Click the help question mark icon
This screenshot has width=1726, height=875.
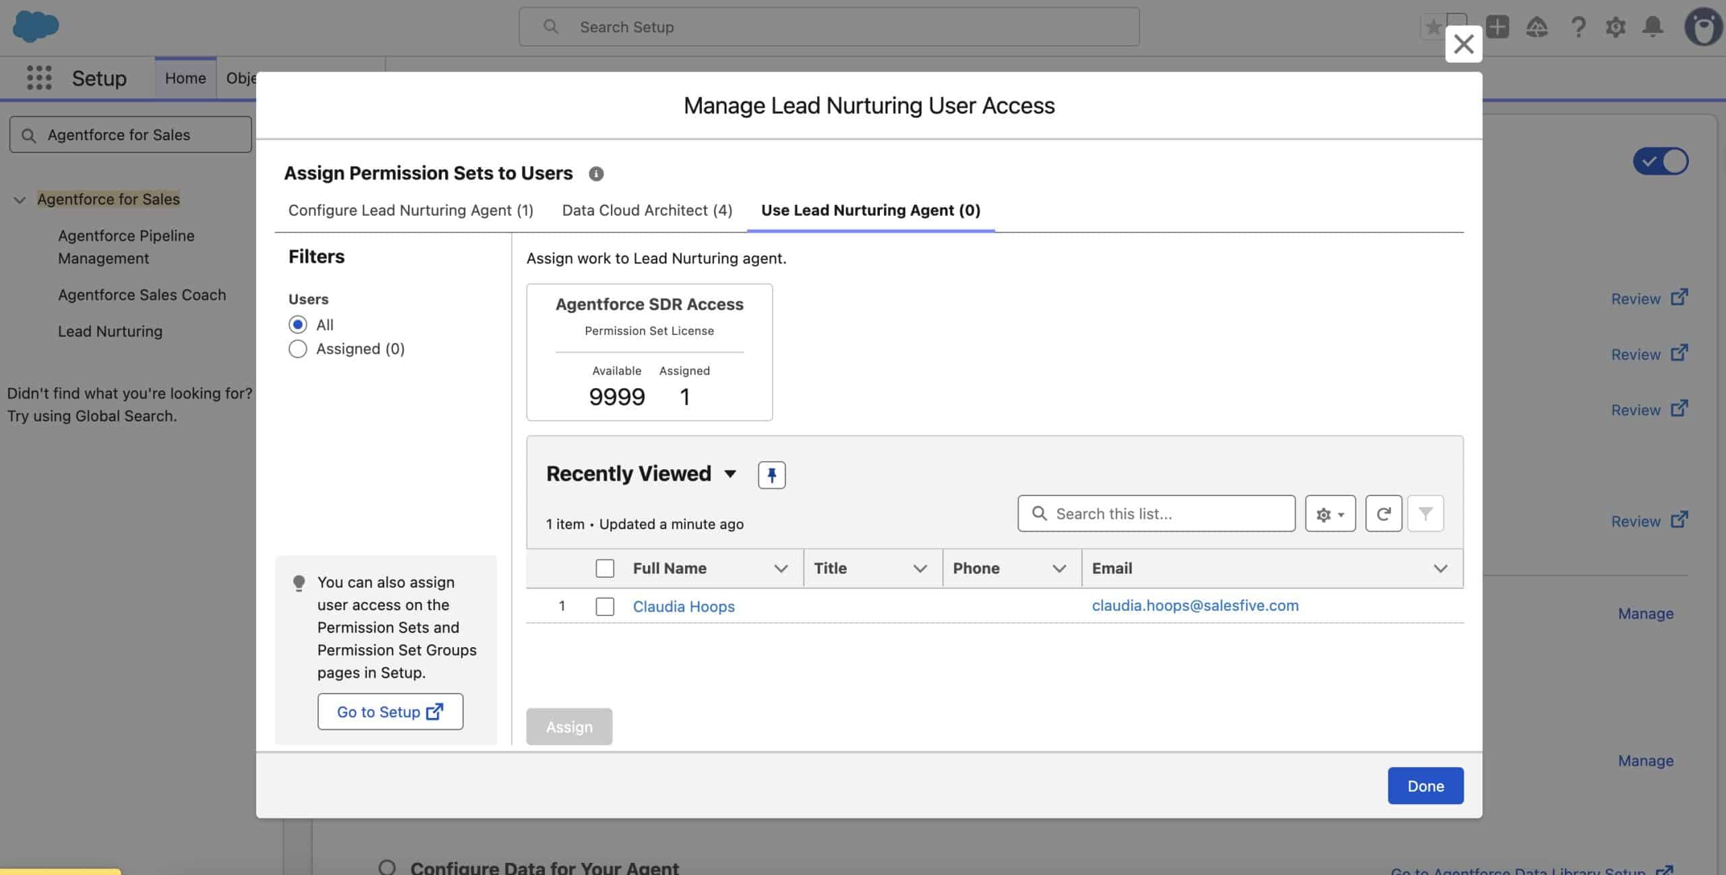click(x=1578, y=27)
